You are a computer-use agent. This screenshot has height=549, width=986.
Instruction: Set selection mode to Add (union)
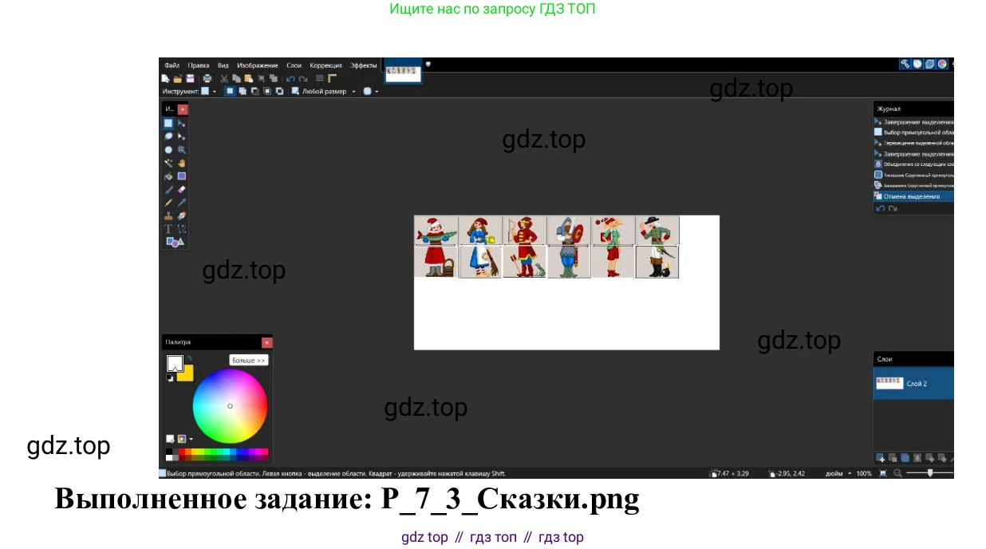tap(243, 91)
